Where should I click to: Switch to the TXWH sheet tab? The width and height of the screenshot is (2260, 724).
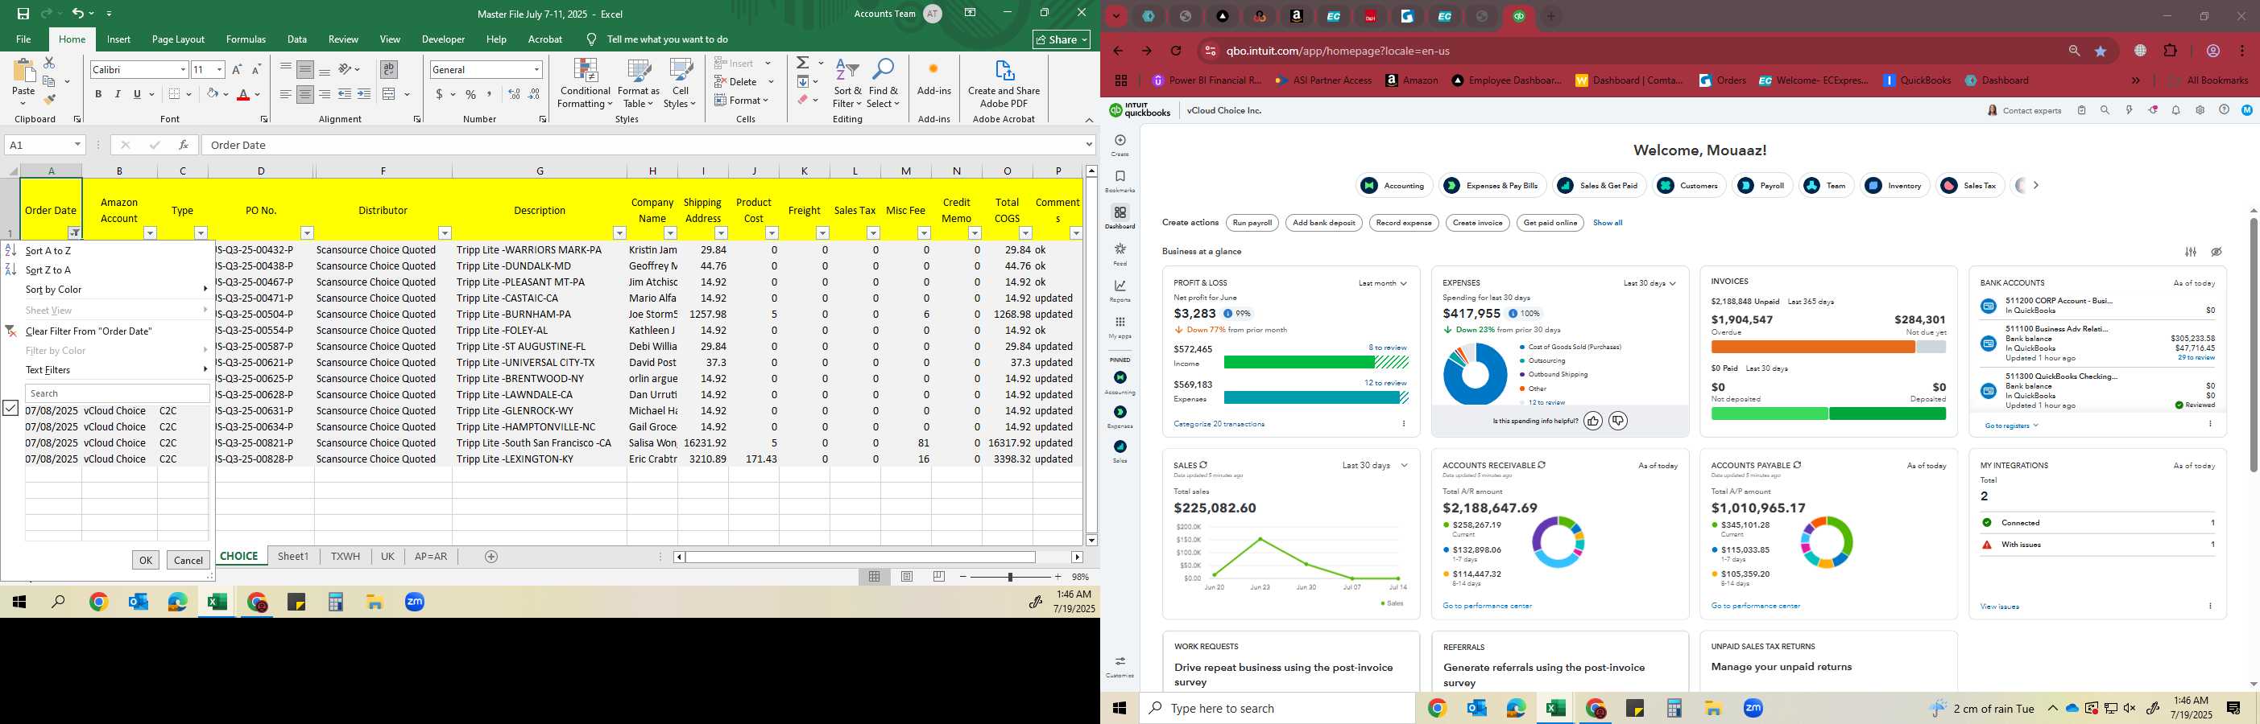pyautogui.click(x=346, y=557)
